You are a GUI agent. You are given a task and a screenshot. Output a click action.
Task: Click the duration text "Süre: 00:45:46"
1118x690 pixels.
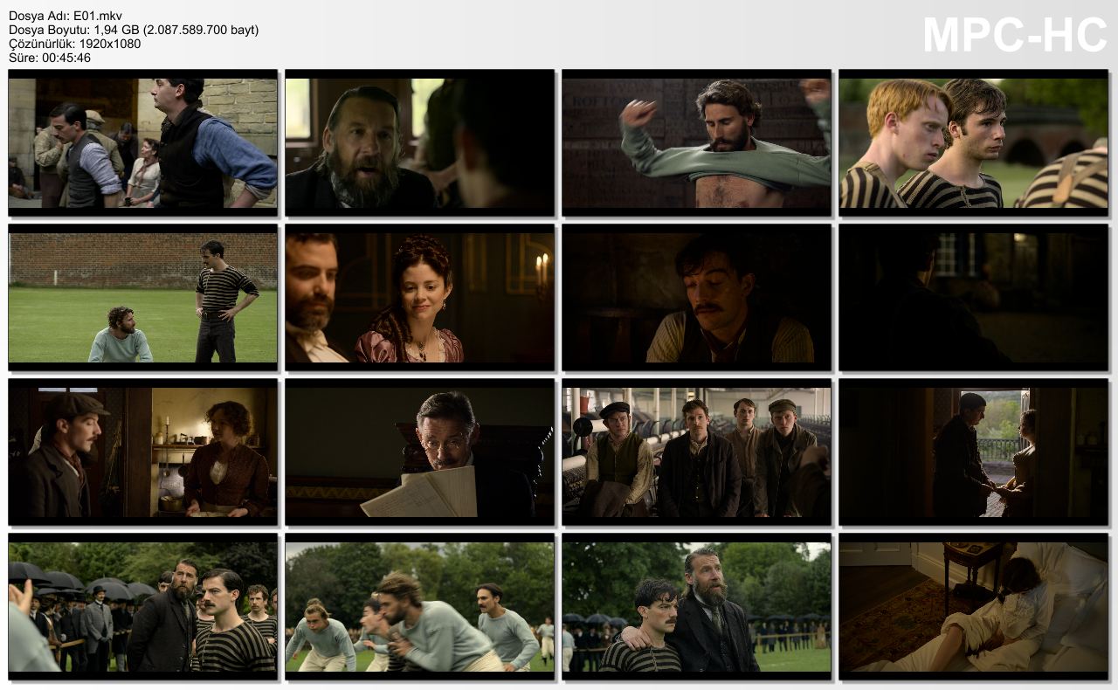point(49,58)
